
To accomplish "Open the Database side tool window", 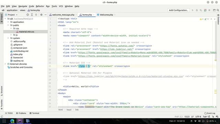I will pyautogui.click(x=218, y=19).
